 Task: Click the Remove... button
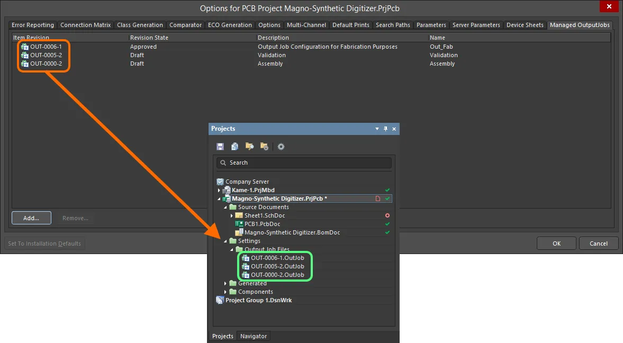click(x=76, y=218)
